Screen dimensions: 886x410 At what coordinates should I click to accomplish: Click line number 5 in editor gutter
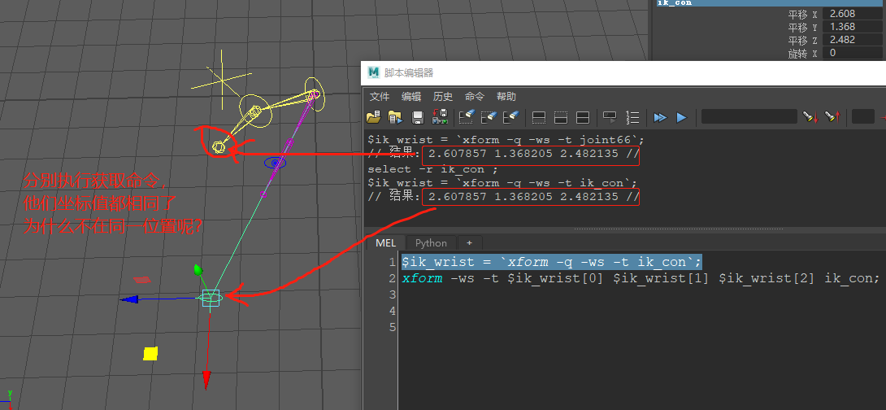(x=392, y=327)
